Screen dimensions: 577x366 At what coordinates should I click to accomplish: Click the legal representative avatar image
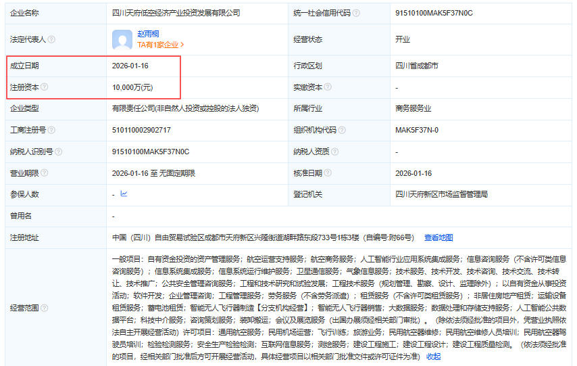point(122,39)
